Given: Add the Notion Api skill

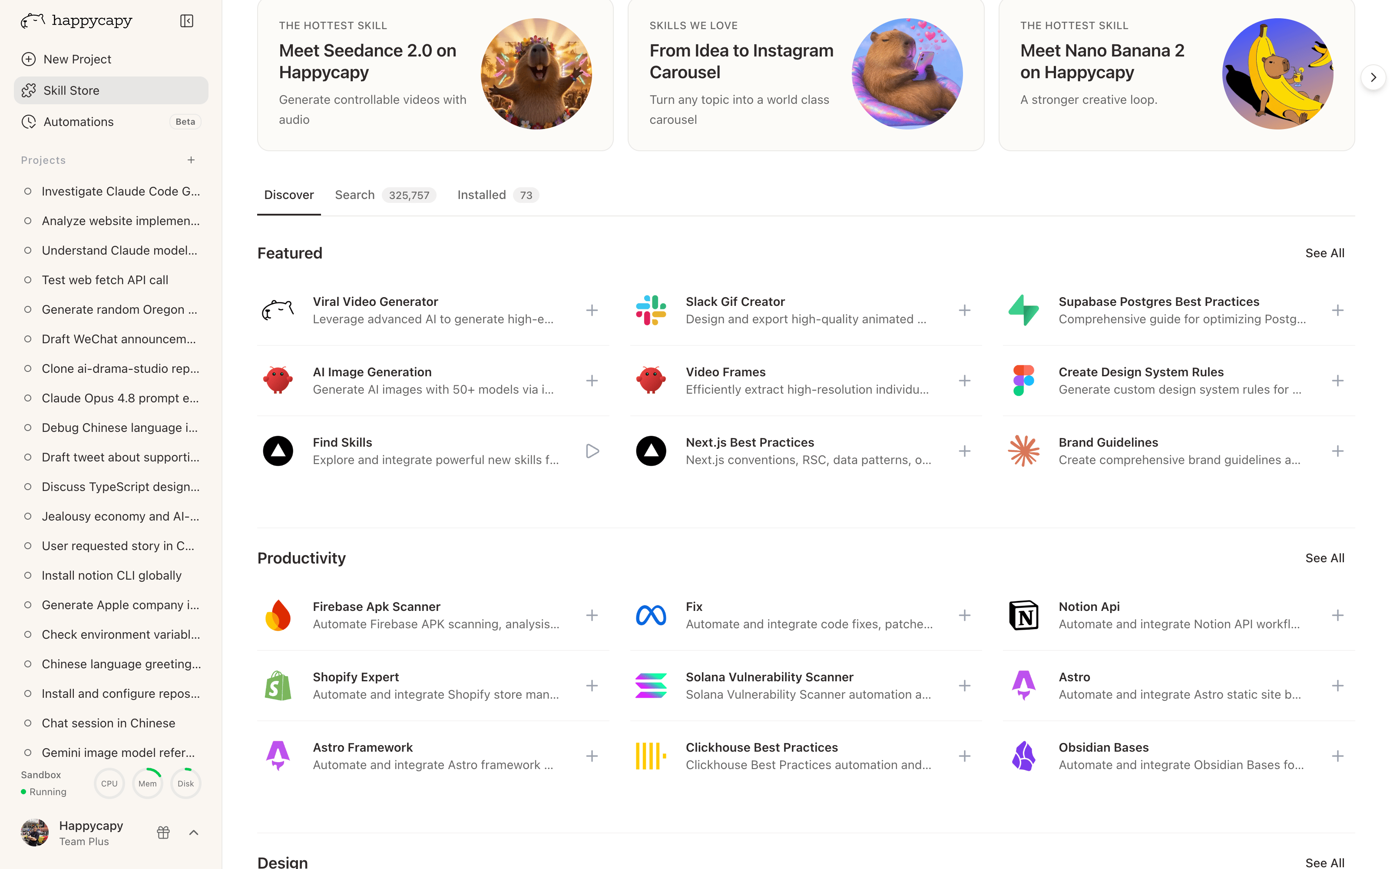Looking at the screenshot, I should pos(1337,615).
